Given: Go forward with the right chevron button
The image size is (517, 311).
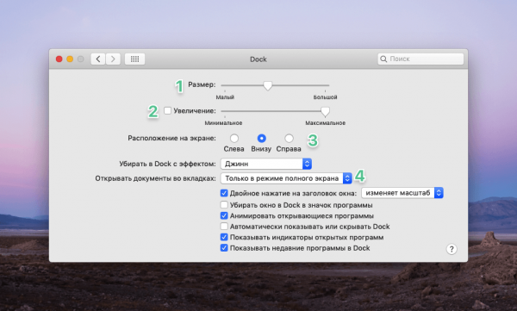Looking at the screenshot, I should click(113, 59).
